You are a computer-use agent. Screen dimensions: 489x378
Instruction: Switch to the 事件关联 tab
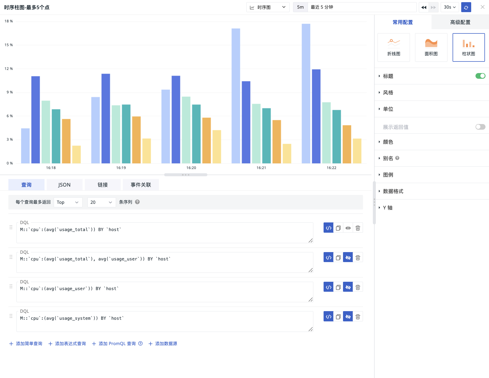pyautogui.click(x=141, y=185)
